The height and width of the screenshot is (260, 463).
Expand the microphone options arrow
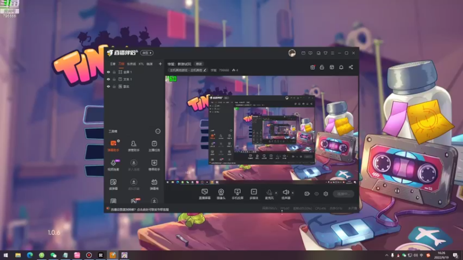click(x=276, y=193)
